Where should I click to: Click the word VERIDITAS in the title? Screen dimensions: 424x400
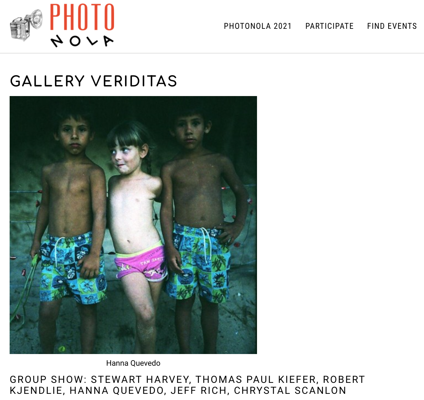coord(134,81)
